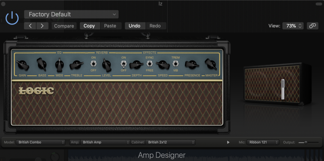Viewport: 324px width, 161px height.
Task: Open the Model British Combo dropdown
Action: pyautogui.click(x=40, y=142)
